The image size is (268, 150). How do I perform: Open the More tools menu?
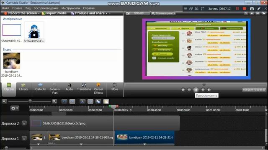click(x=115, y=87)
